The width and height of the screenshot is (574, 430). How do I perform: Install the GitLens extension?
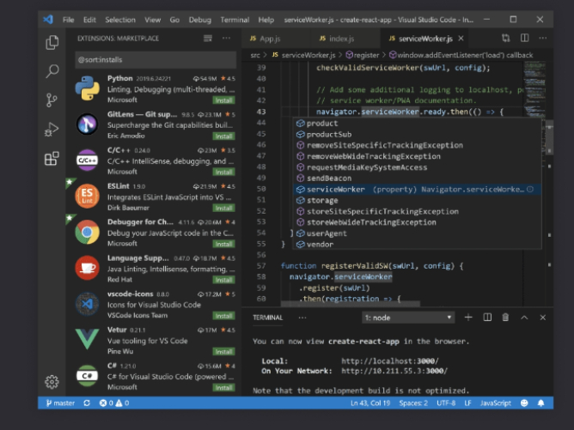223,136
